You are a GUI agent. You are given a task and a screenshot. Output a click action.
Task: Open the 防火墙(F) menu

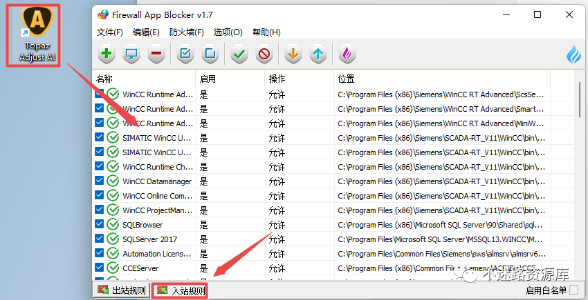click(x=186, y=32)
